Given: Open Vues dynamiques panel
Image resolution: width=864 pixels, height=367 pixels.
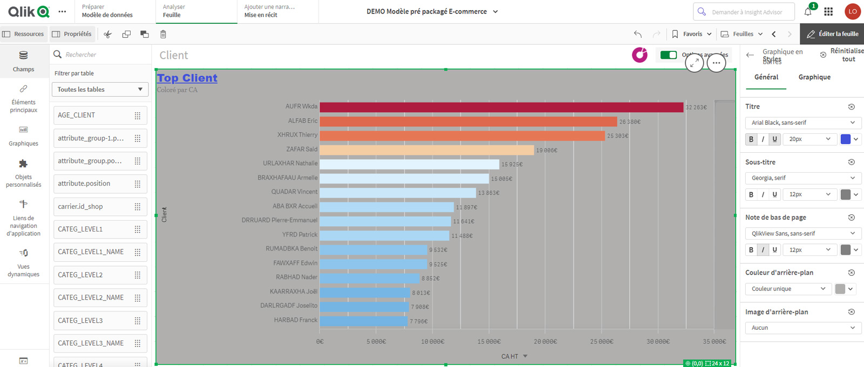Looking at the screenshot, I should click(x=23, y=263).
